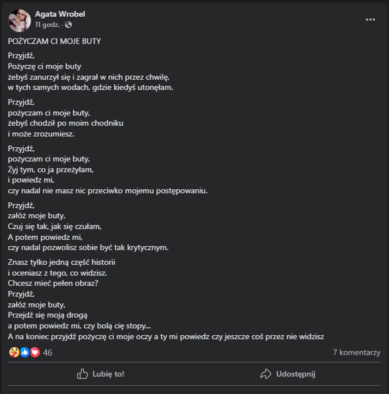Show the list of 46 reactions
The image size is (389, 394).
[48, 352]
